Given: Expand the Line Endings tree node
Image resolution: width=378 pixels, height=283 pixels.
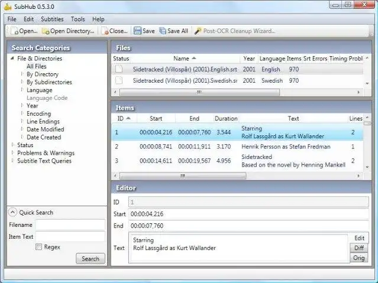Looking at the screenshot, I should [x=22, y=121].
